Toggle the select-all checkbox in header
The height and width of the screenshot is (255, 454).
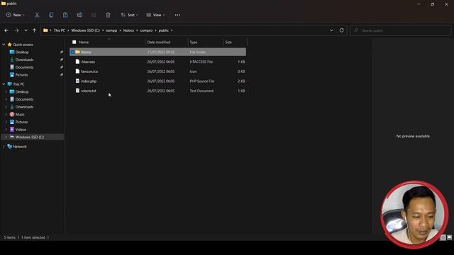(x=74, y=42)
